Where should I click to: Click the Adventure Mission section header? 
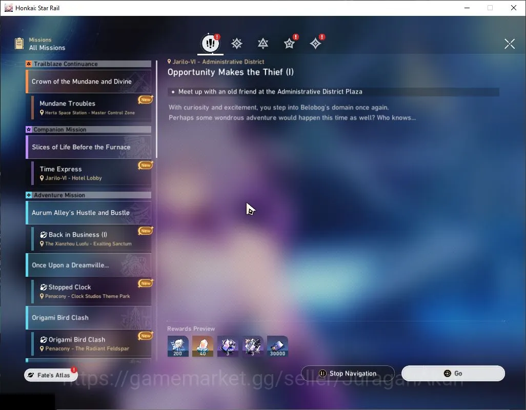tap(89, 195)
